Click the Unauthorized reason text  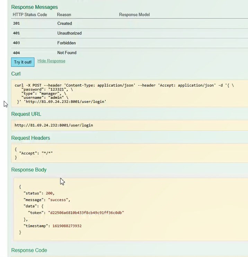pyautogui.click(x=69, y=33)
